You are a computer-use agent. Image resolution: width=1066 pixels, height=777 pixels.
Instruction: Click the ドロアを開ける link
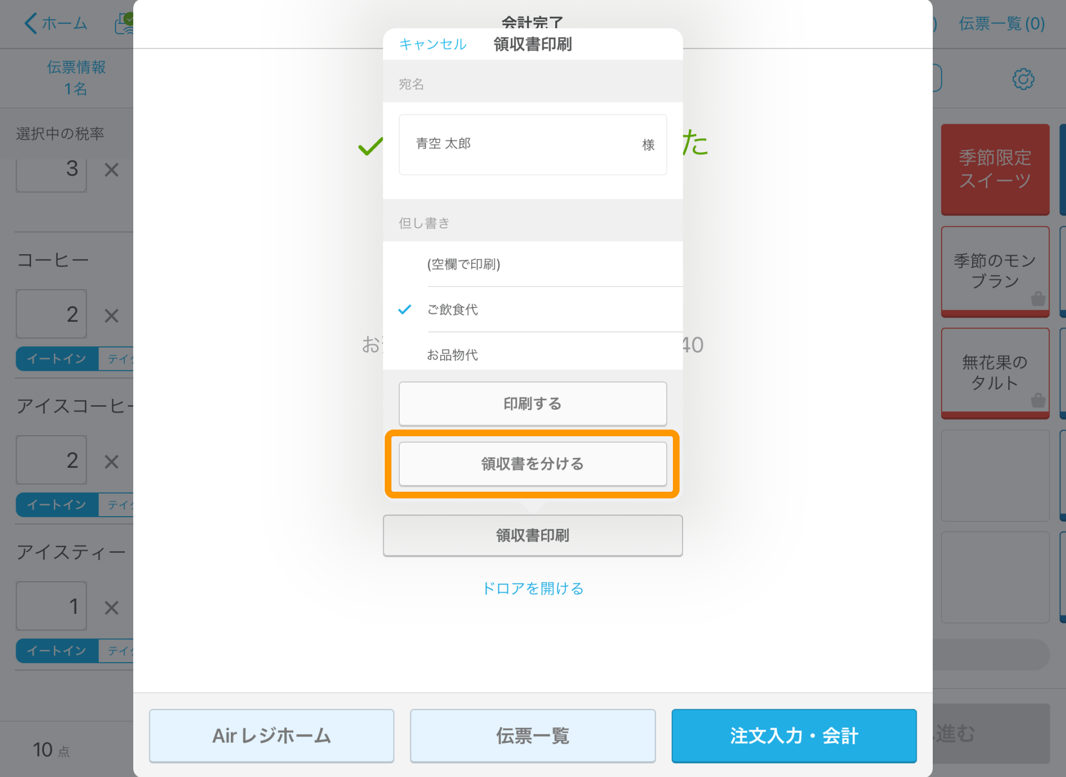click(532, 588)
